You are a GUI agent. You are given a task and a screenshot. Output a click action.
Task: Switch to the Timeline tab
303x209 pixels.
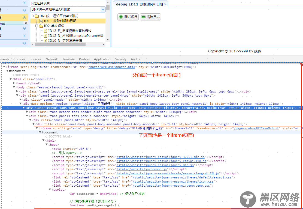[68, 59]
